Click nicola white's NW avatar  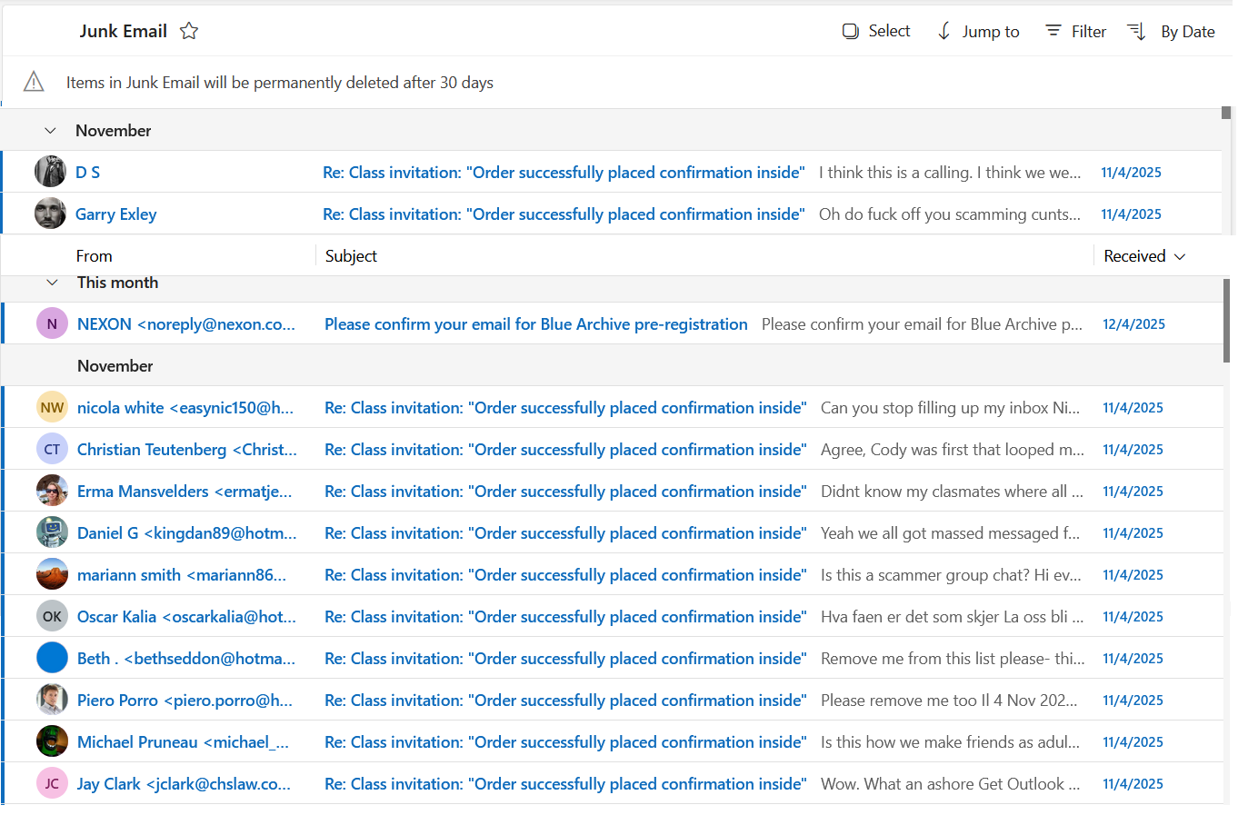tap(52, 407)
